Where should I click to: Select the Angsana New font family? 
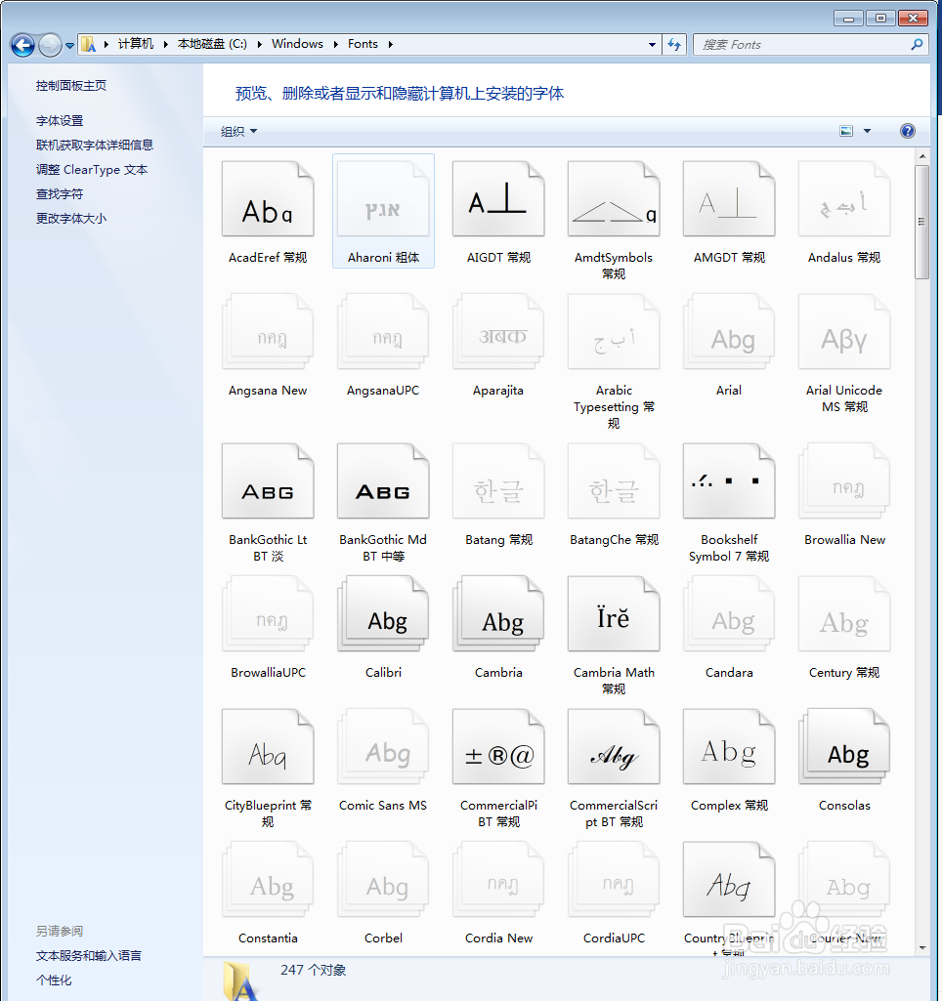(268, 332)
